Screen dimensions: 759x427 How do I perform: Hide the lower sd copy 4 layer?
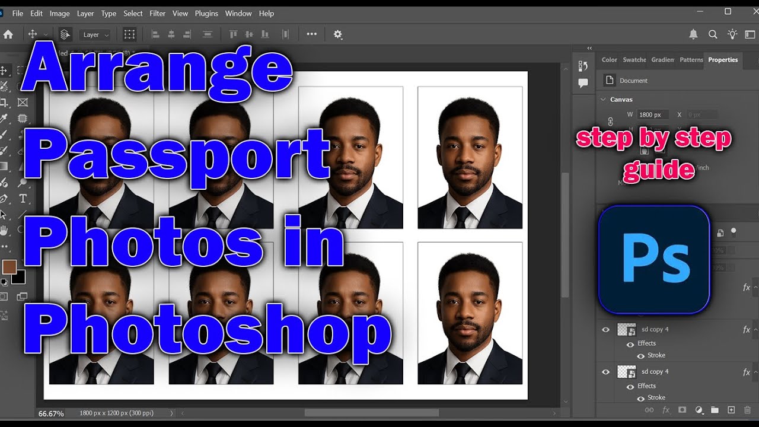[x=605, y=372]
